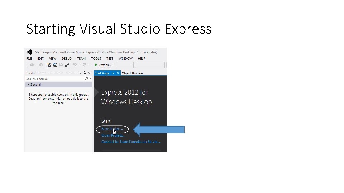Image resolution: width=344 pixels, height=193 pixels.
Task: Click the Save All toolbar icon
Action: (67, 65)
